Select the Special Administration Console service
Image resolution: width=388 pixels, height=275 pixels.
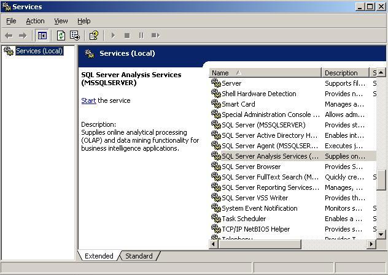(x=293, y=115)
